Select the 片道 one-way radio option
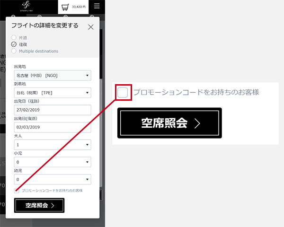Image resolution: width=284 pixels, height=227 pixels. click(14, 37)
